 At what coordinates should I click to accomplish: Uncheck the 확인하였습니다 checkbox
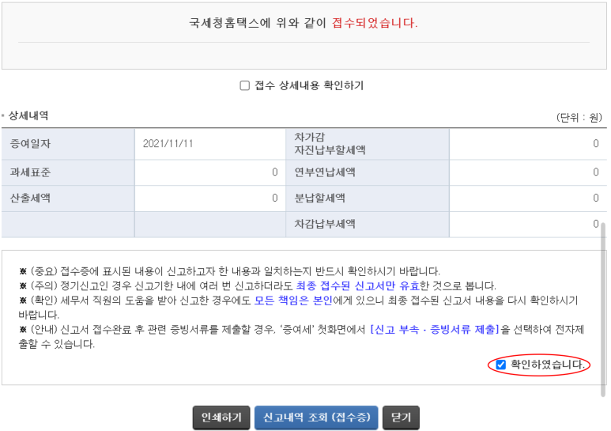tap(500, 365)
